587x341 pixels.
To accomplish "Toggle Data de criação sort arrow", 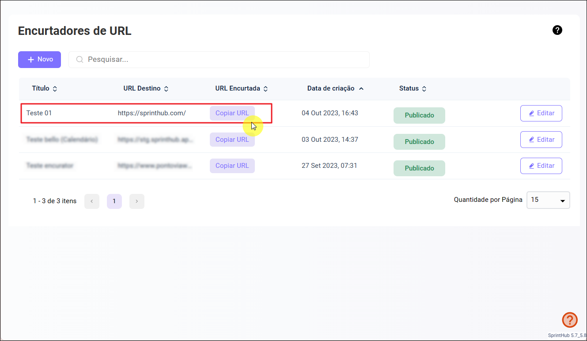I will pyautogui.click(x=361, y=88).
